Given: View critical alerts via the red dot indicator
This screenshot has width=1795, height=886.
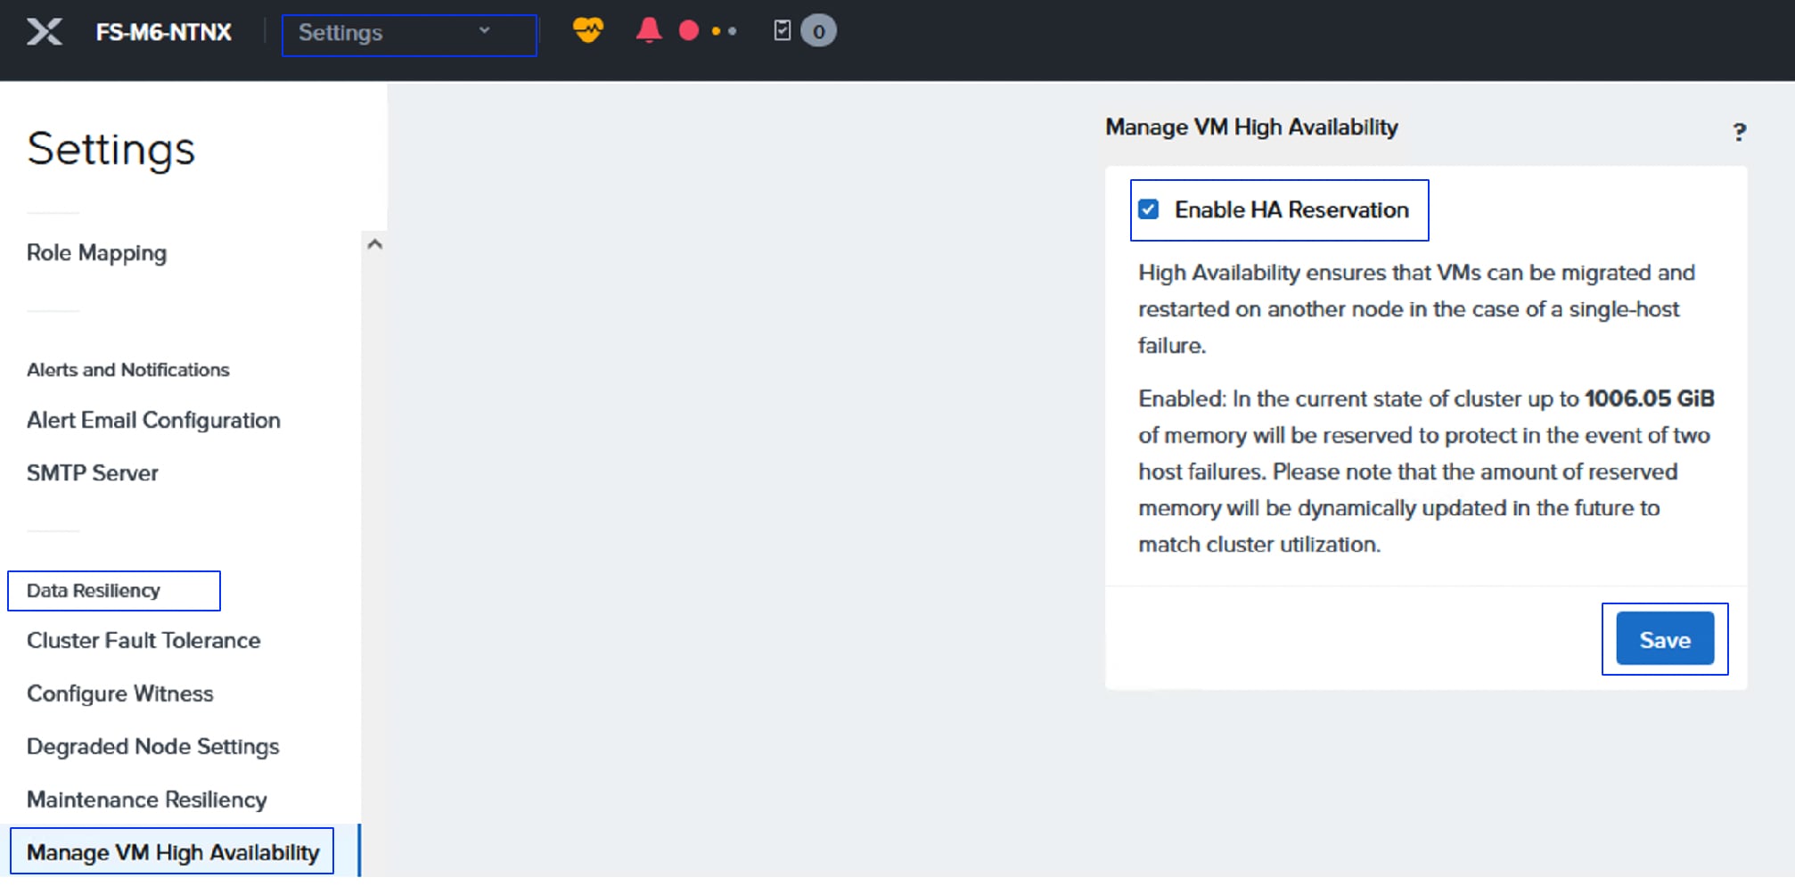Looking at the screenshot, I should point(687,30).
